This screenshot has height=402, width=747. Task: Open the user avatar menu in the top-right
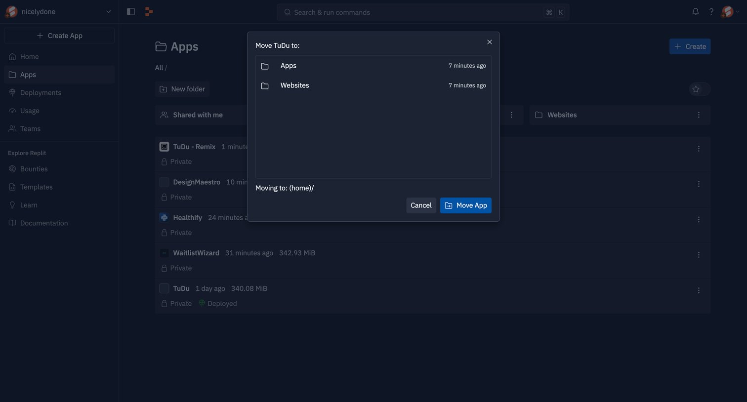click(730, 12)
